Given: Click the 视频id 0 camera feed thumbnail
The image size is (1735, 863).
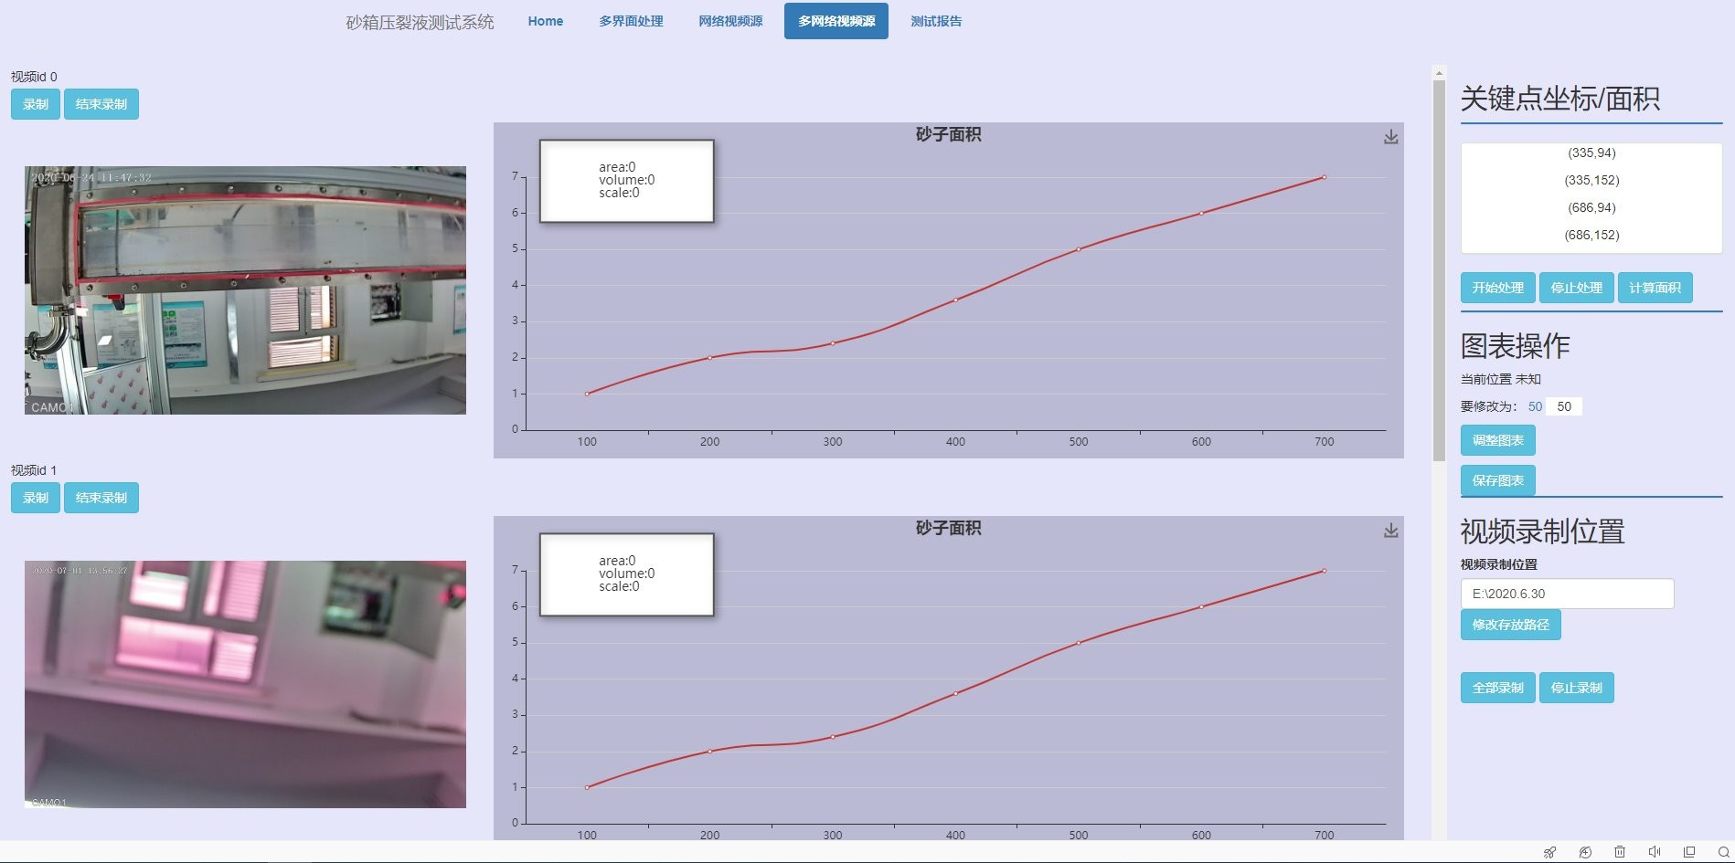Looking at the screenshot, I should pos(245,290).
